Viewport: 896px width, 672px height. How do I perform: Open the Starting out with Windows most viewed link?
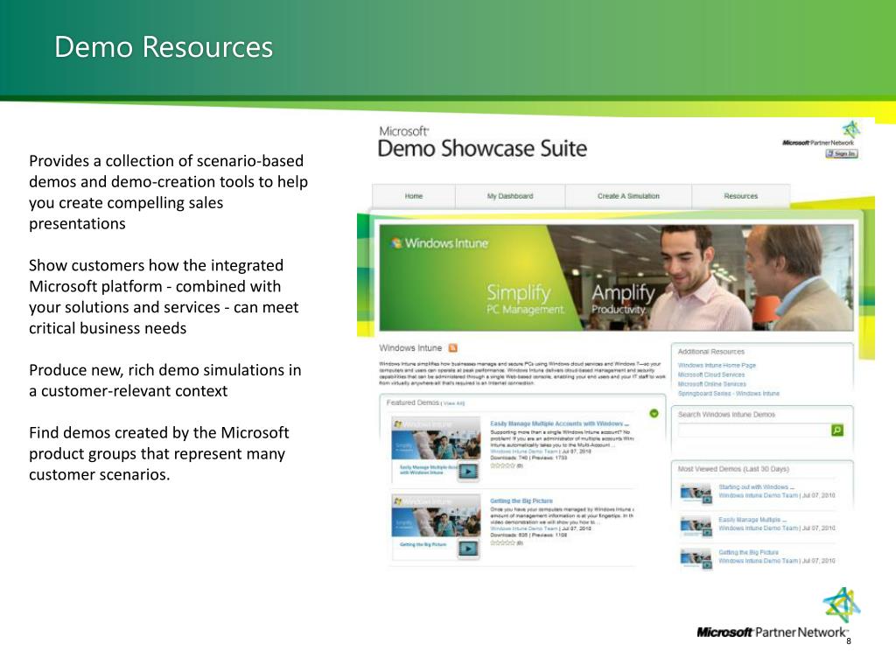tap(756, 487)
